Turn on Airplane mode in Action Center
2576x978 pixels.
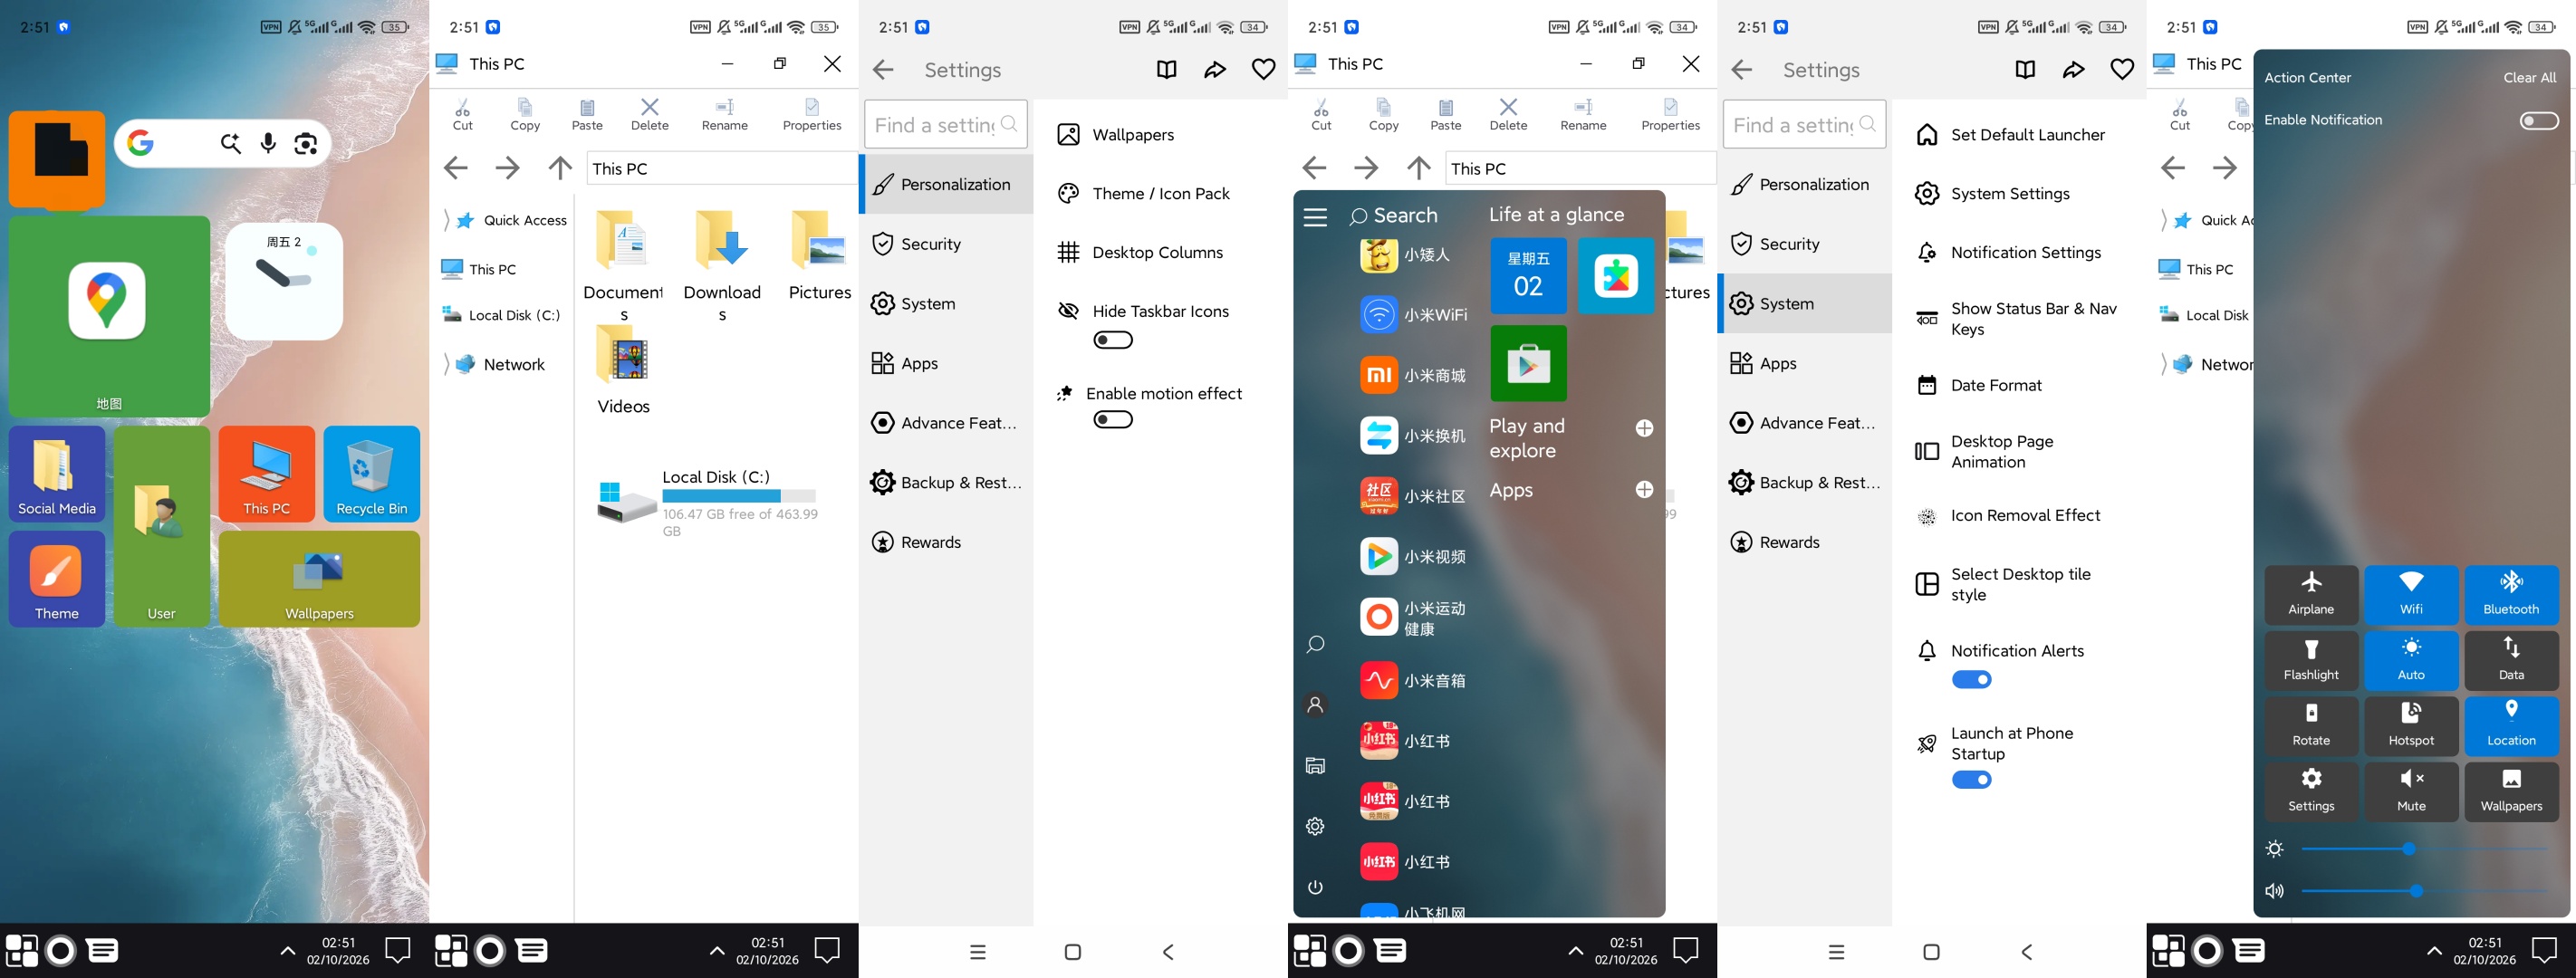[x=2311, y=595]
